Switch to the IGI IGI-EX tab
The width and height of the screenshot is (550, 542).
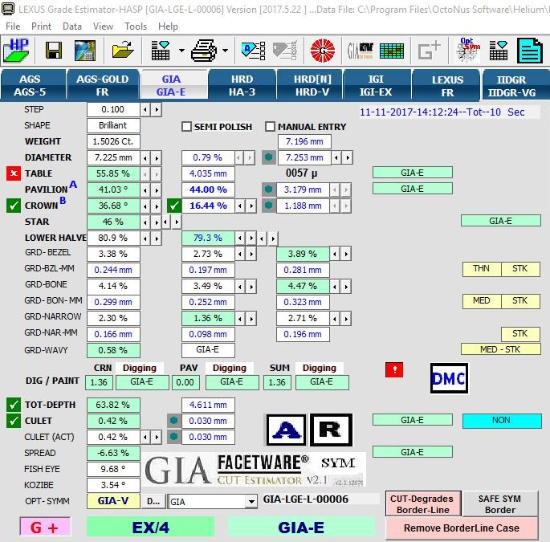pos(376,86)
